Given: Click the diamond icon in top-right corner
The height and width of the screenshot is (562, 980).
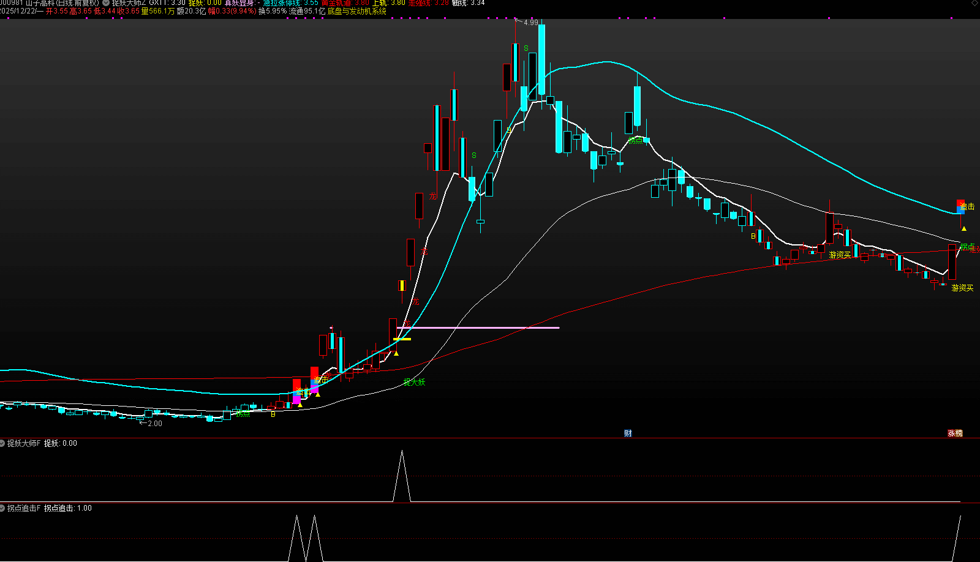Looking at the screenshot, I should (x=975, y=3).
